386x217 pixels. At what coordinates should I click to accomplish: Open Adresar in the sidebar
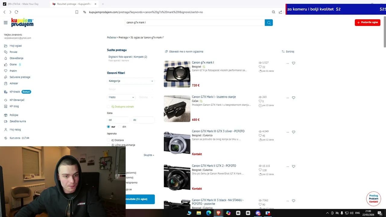coord(14,83)
